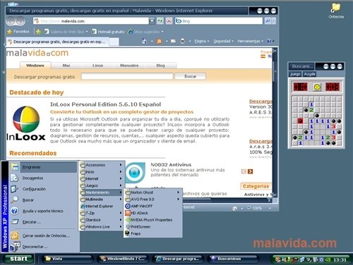Open the address bar dropdown arrow
This screenshot has height=265, width=353.
(x=152, y=21)
